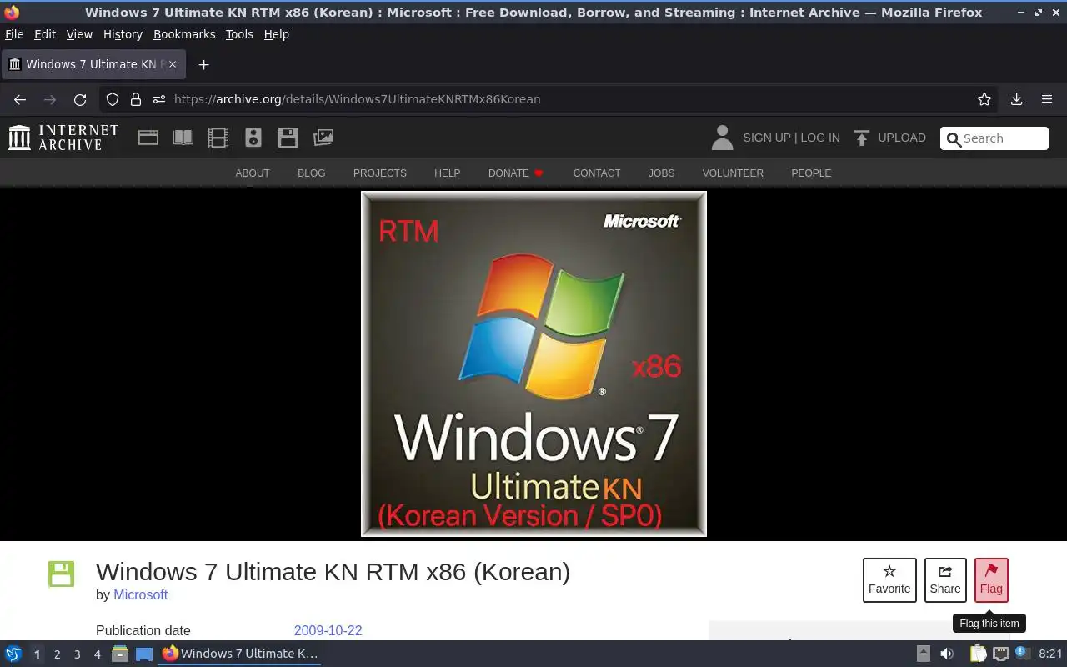The height and width of the screenshot is (667, 1067).
Task: Click the DONATE navigation link
Action: click(x=515, y=173)
